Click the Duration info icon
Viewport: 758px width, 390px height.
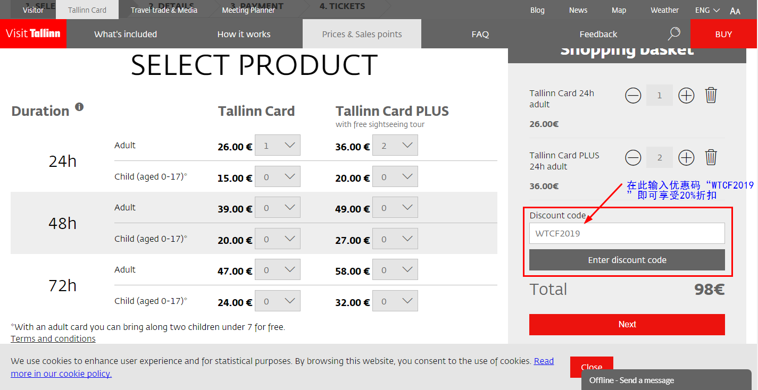[79, 107]
